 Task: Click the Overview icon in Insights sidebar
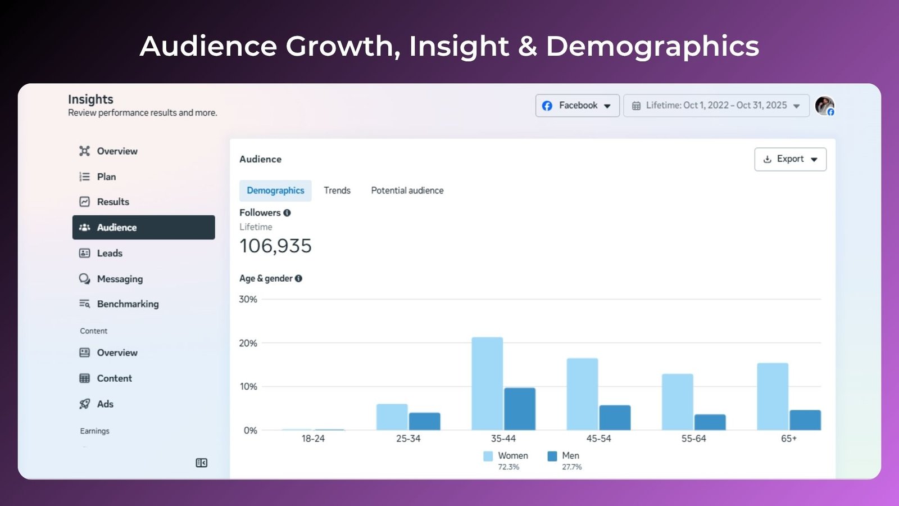(85, 151)
